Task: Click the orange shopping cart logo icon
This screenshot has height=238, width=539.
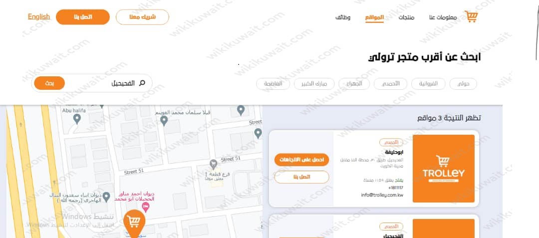Action: [471, 16]
